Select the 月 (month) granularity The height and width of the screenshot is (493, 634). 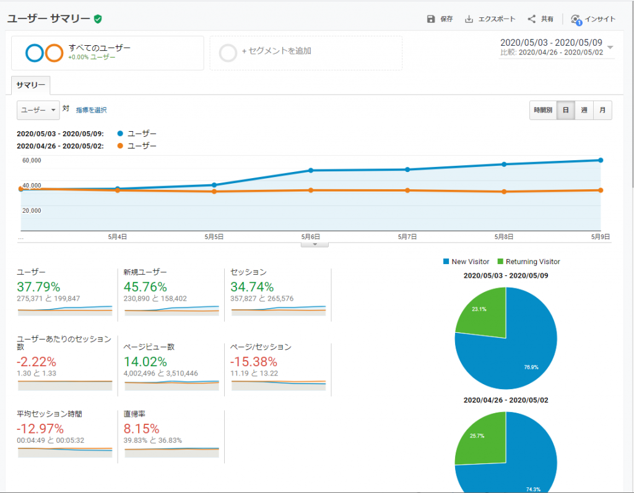(602, 110)
